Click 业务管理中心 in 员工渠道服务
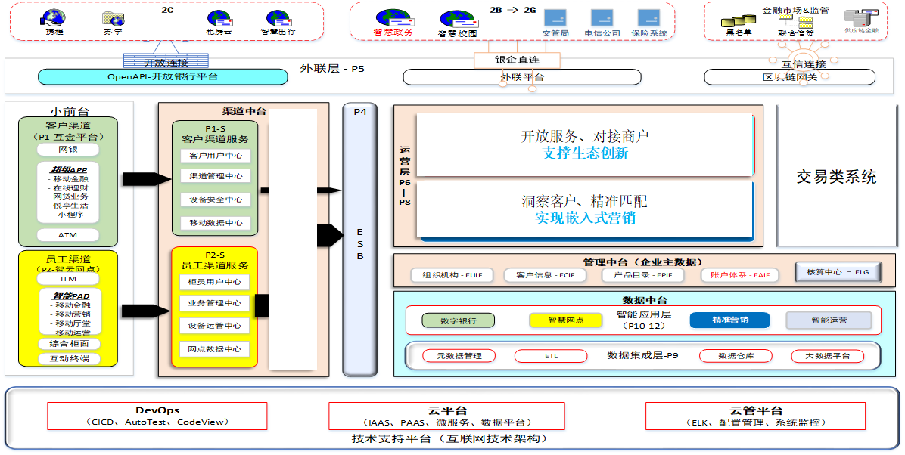This screenshot has height=455, width=905. tap(215, 303)
